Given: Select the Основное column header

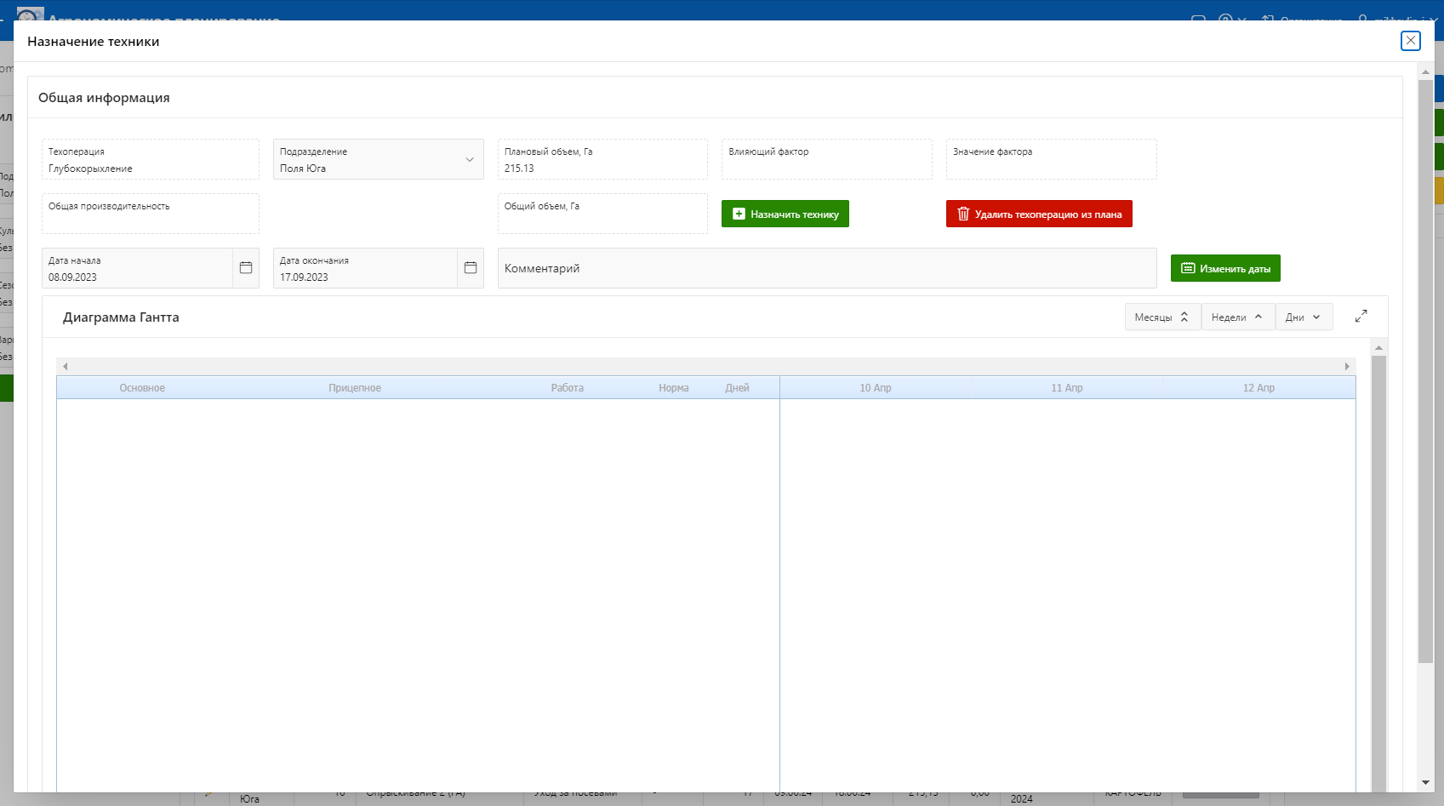Looking at the screenshot, I should (x=142, y=388).
